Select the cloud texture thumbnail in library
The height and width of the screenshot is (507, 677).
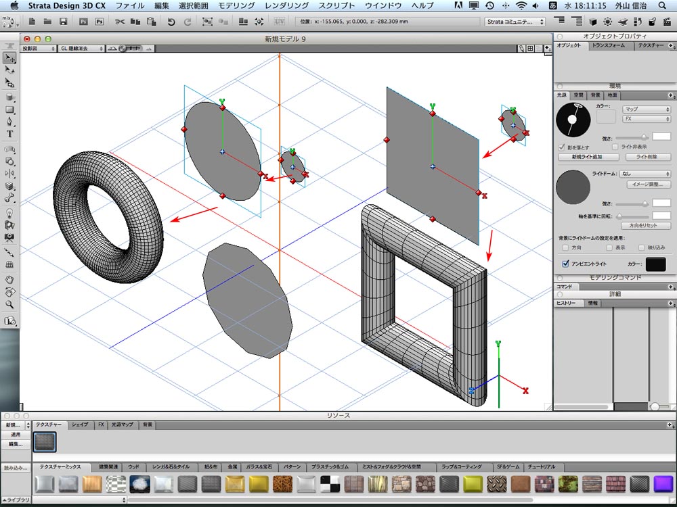139,484
